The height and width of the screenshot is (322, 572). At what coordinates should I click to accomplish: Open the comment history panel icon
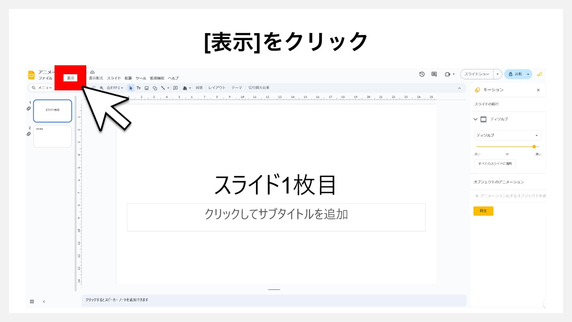434,74
